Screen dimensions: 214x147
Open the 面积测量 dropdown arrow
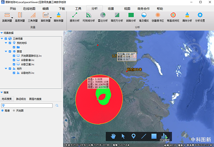[51, 18]
